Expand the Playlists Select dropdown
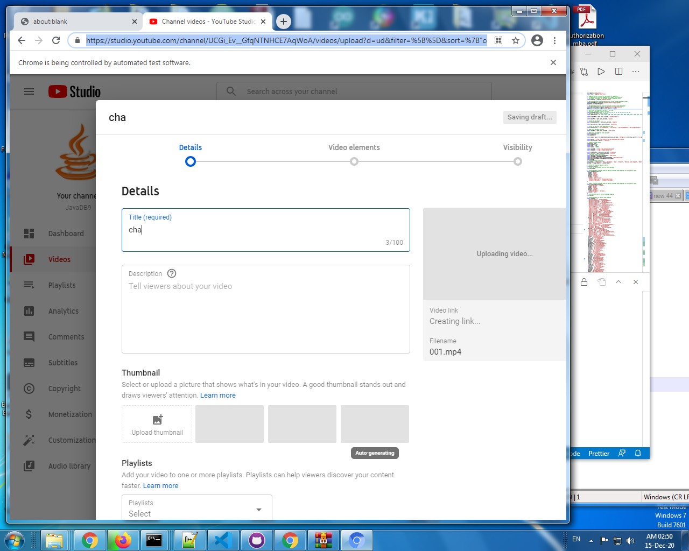Image resolution: width=689 pixels, height=551 pixels. (259, 508)
